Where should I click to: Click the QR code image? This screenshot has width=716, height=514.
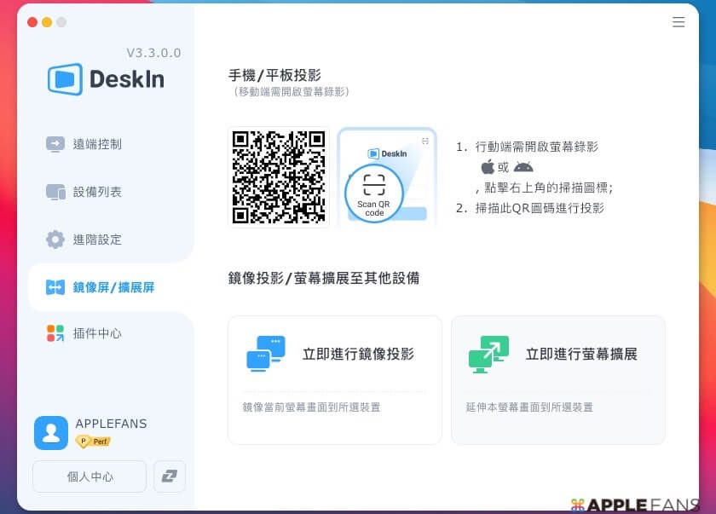(x=279, y=177)
